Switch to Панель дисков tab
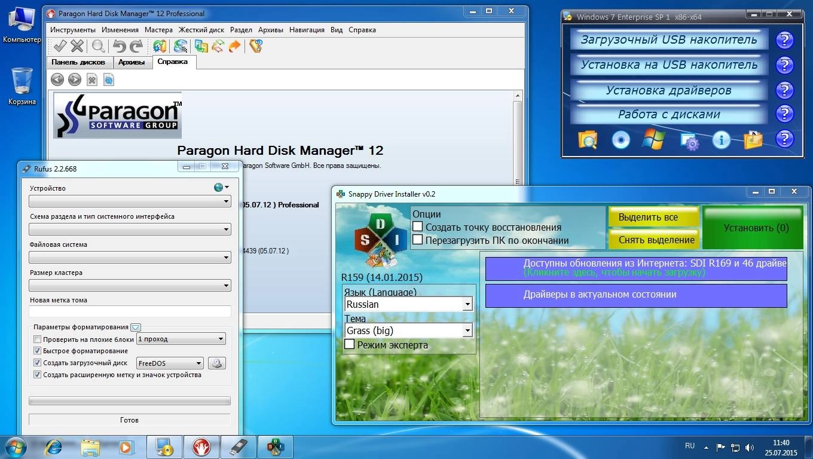The width and height of the screenshot is (813, 459). coord(78,62)
